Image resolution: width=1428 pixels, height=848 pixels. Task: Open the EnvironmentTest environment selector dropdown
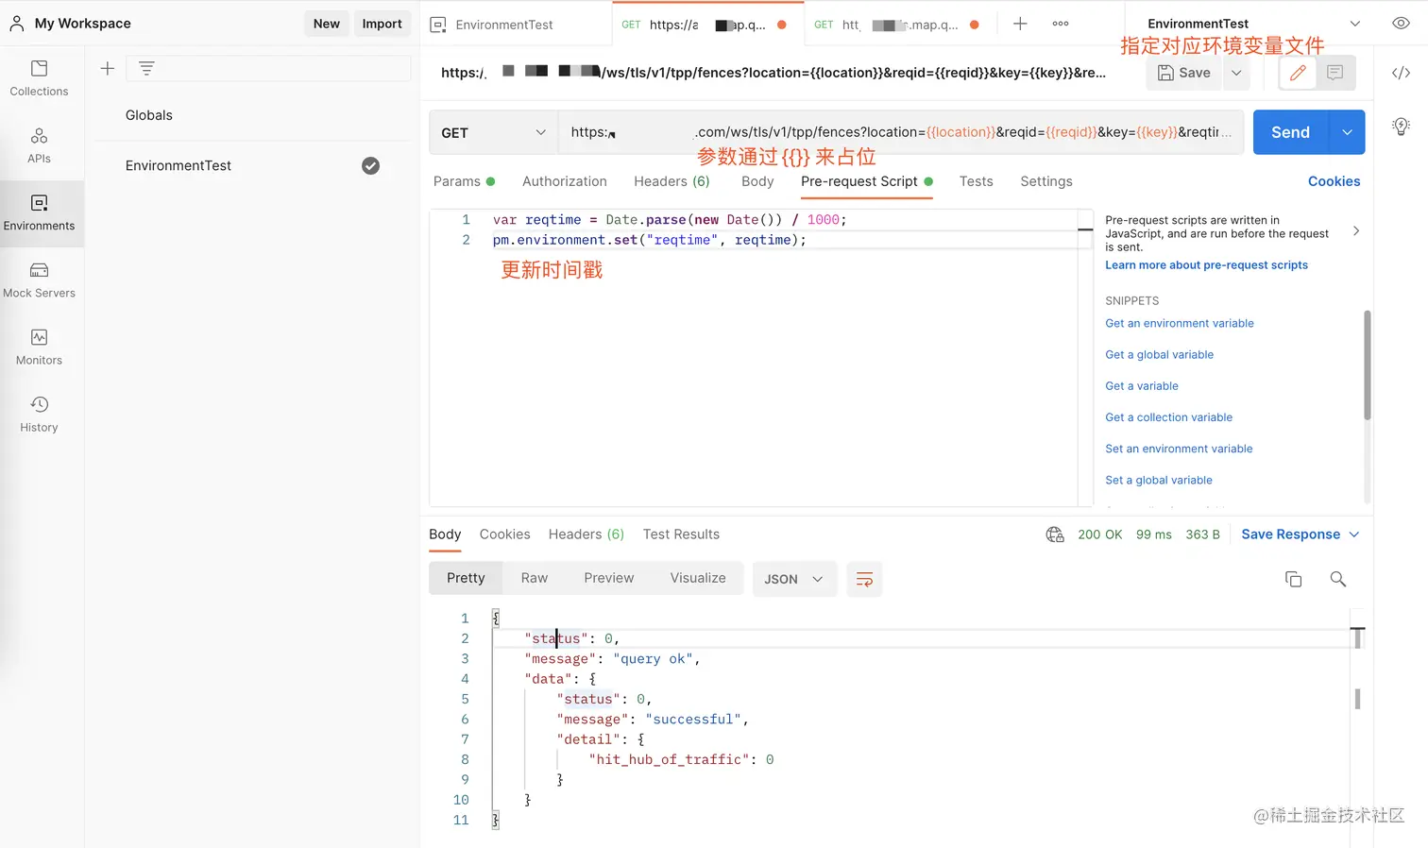click(x=1254, y=24)
